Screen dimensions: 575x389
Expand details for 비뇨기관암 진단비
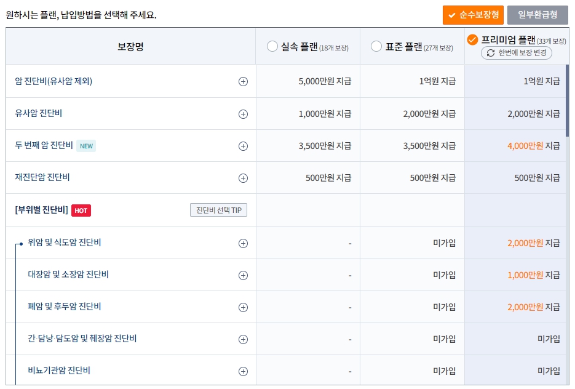[x=243, y=371]
